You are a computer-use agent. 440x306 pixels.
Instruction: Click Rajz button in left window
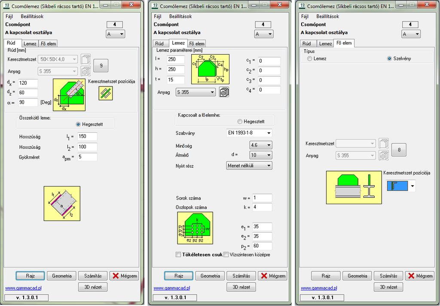tap(31, 276)
